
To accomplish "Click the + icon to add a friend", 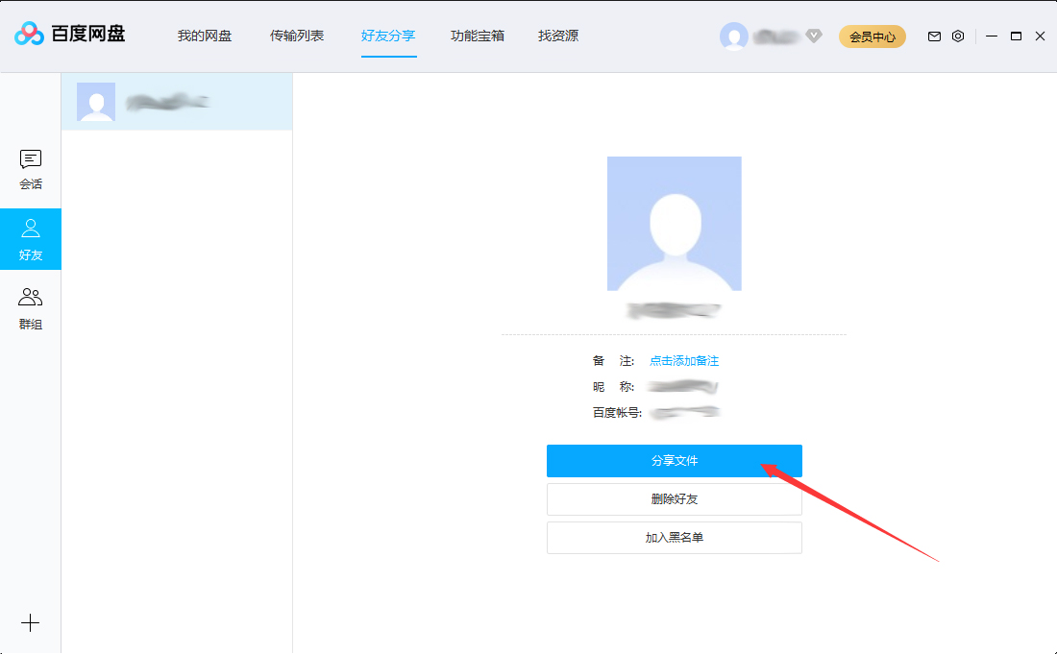I will (x=31, y=622).
